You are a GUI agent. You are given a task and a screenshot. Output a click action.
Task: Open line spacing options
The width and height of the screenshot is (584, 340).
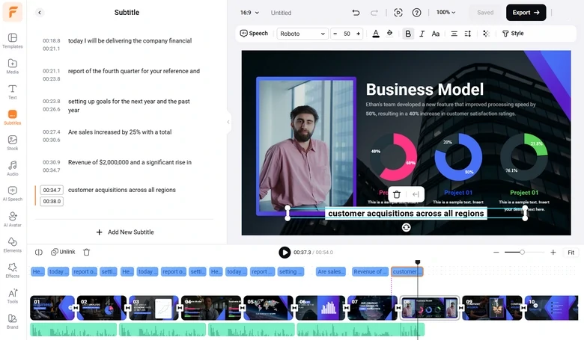coord(468,34)
